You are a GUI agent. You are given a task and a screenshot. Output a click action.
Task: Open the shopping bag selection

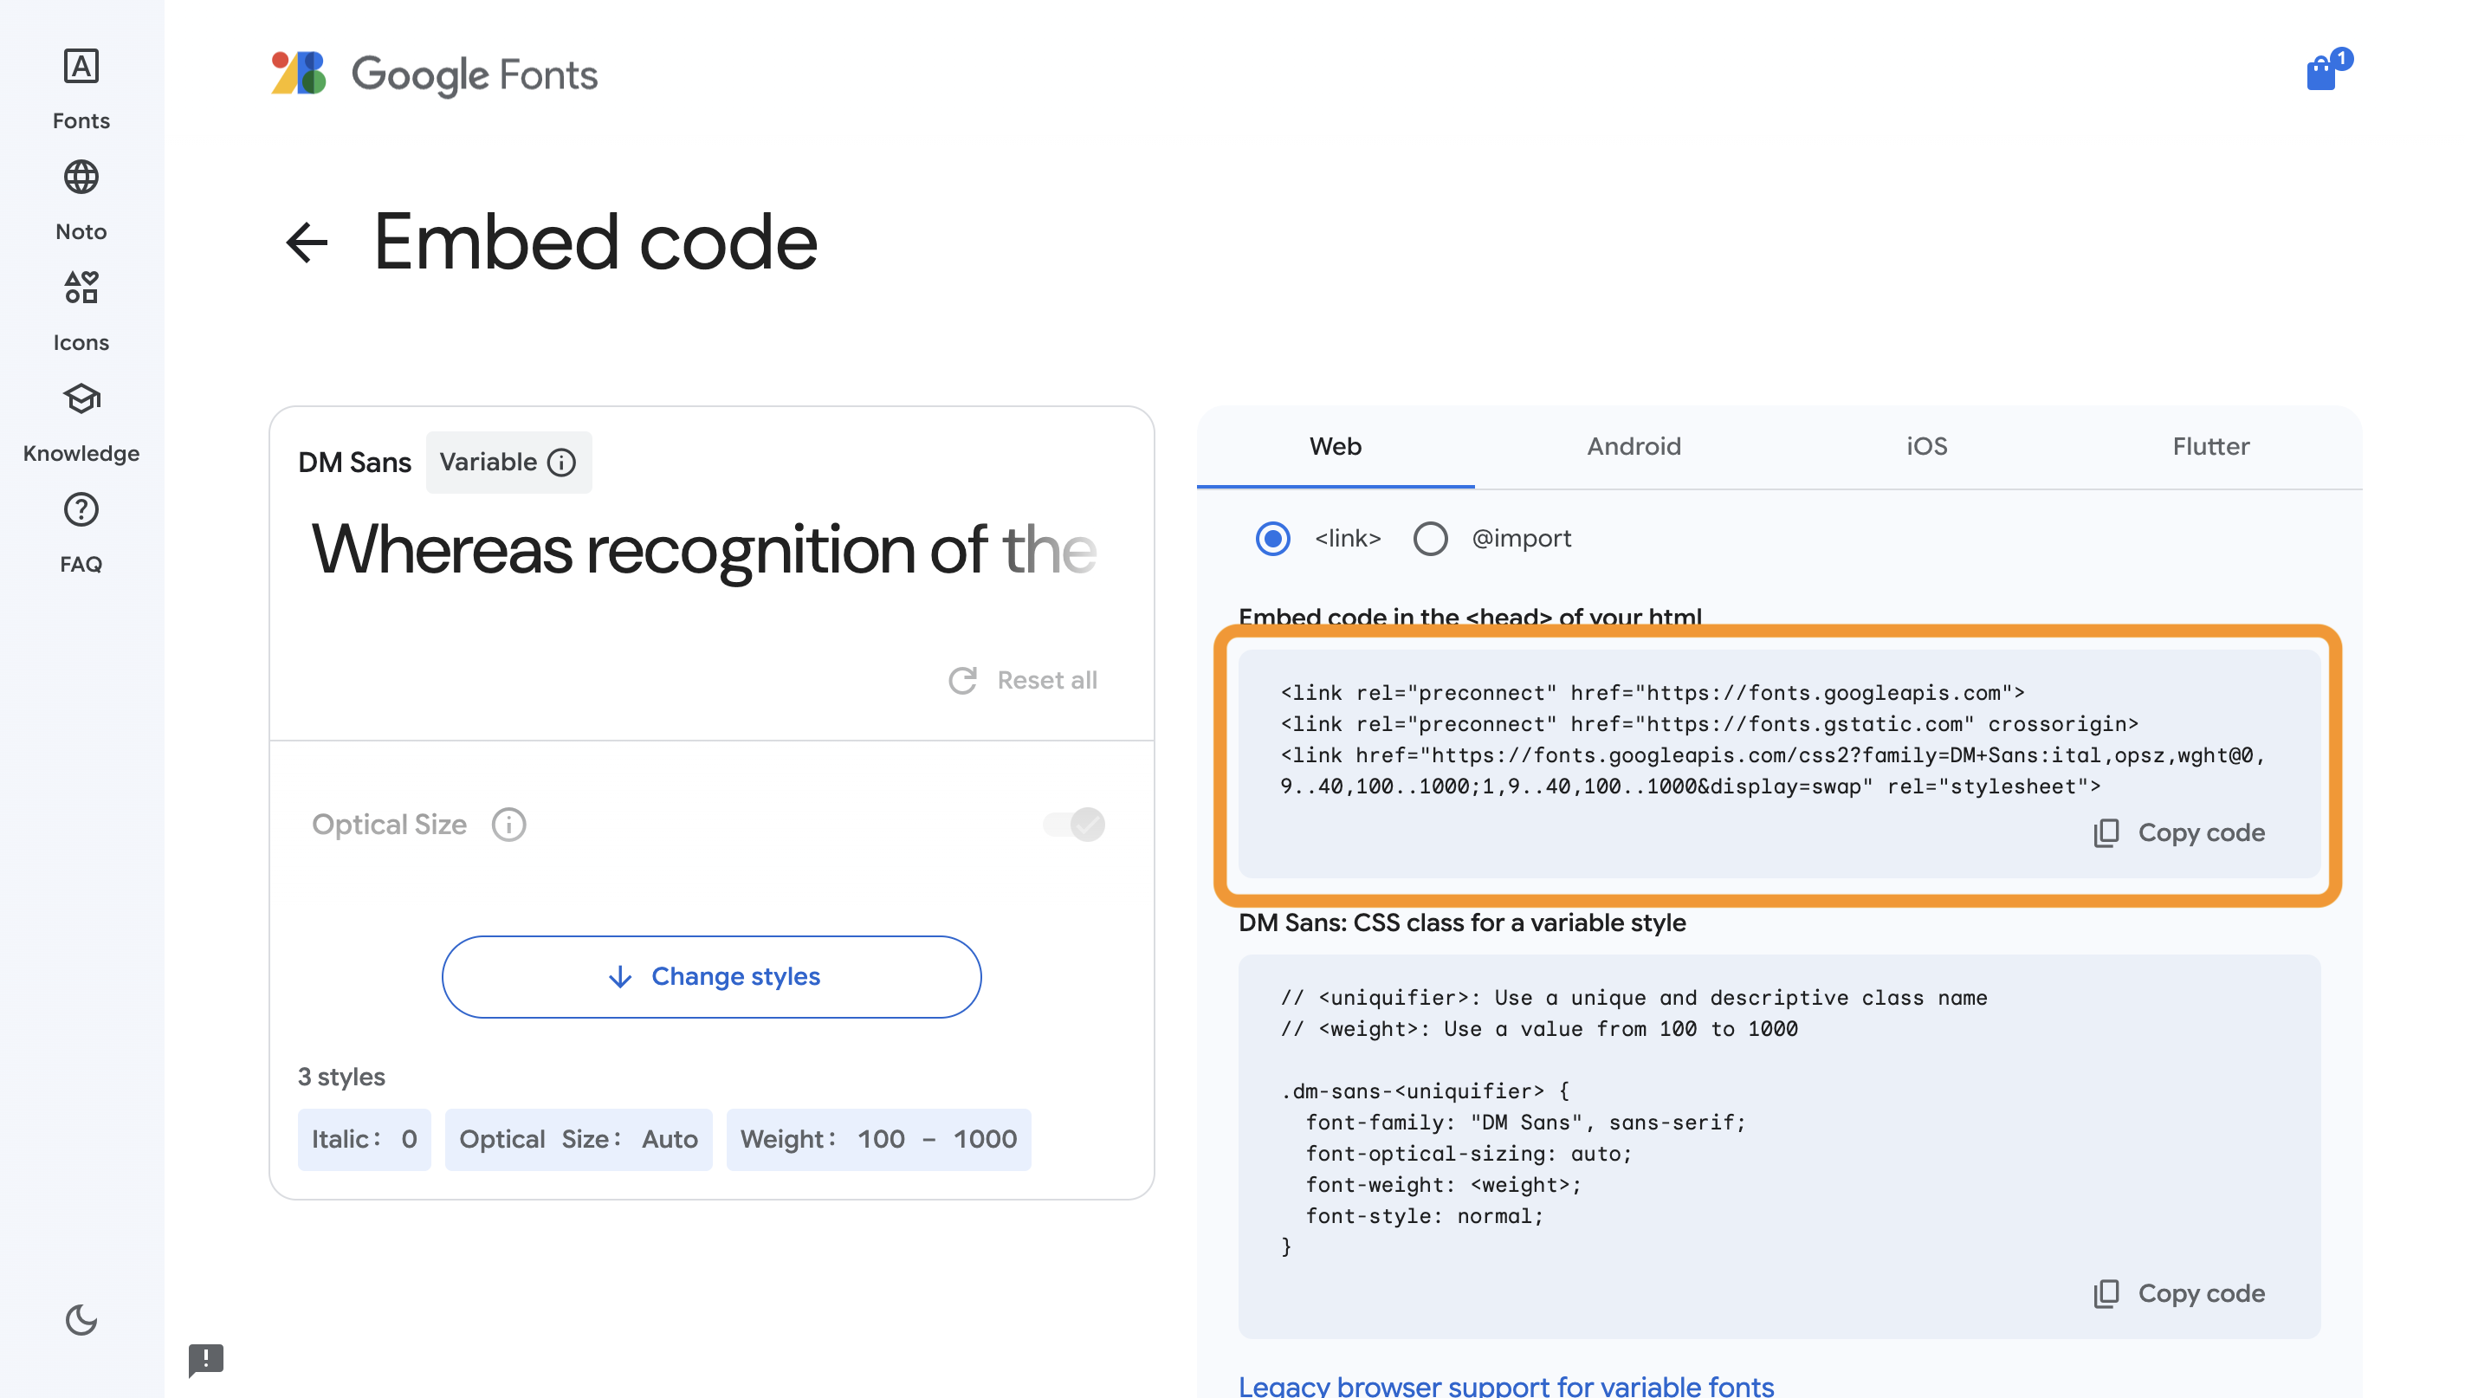click(x=2321, y=73)
